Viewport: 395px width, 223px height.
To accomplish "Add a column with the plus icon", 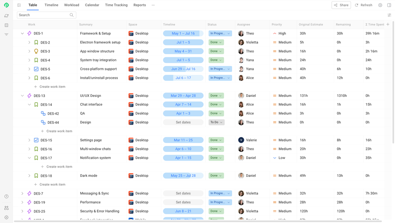I will pos(388,25).
